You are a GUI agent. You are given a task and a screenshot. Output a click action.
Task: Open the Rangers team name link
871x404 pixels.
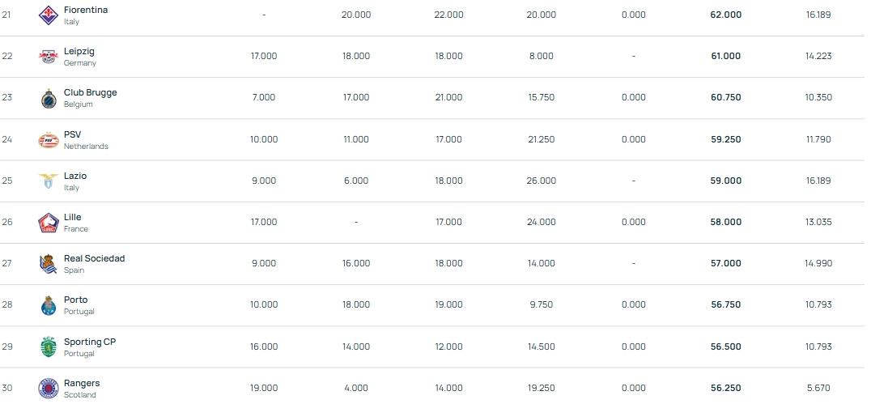coord(81,383)
